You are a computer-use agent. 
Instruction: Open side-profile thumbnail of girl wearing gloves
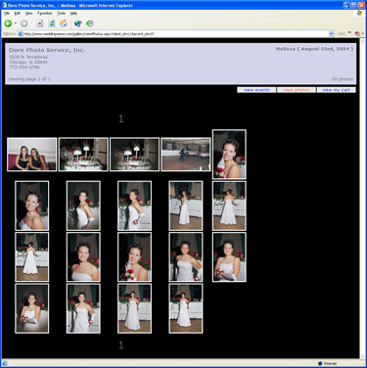[134, 206]
